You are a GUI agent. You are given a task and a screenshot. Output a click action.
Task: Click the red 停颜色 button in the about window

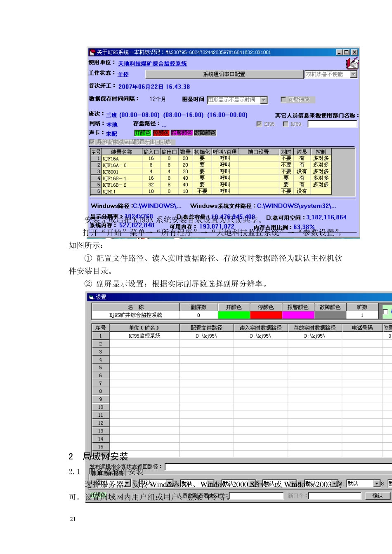(x=161, y=133)
